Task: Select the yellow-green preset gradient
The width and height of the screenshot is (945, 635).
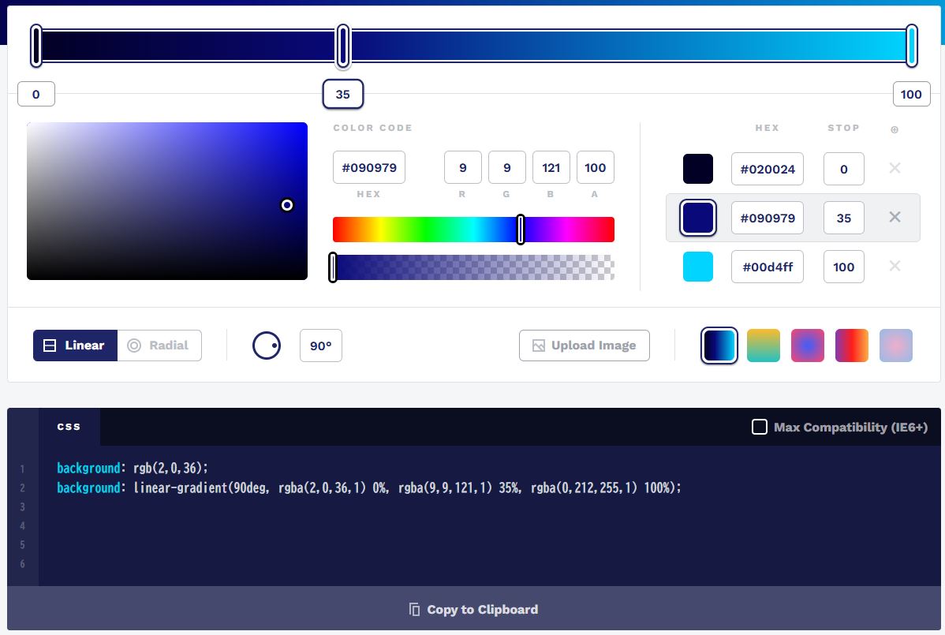Action: [x=763, y=345]
